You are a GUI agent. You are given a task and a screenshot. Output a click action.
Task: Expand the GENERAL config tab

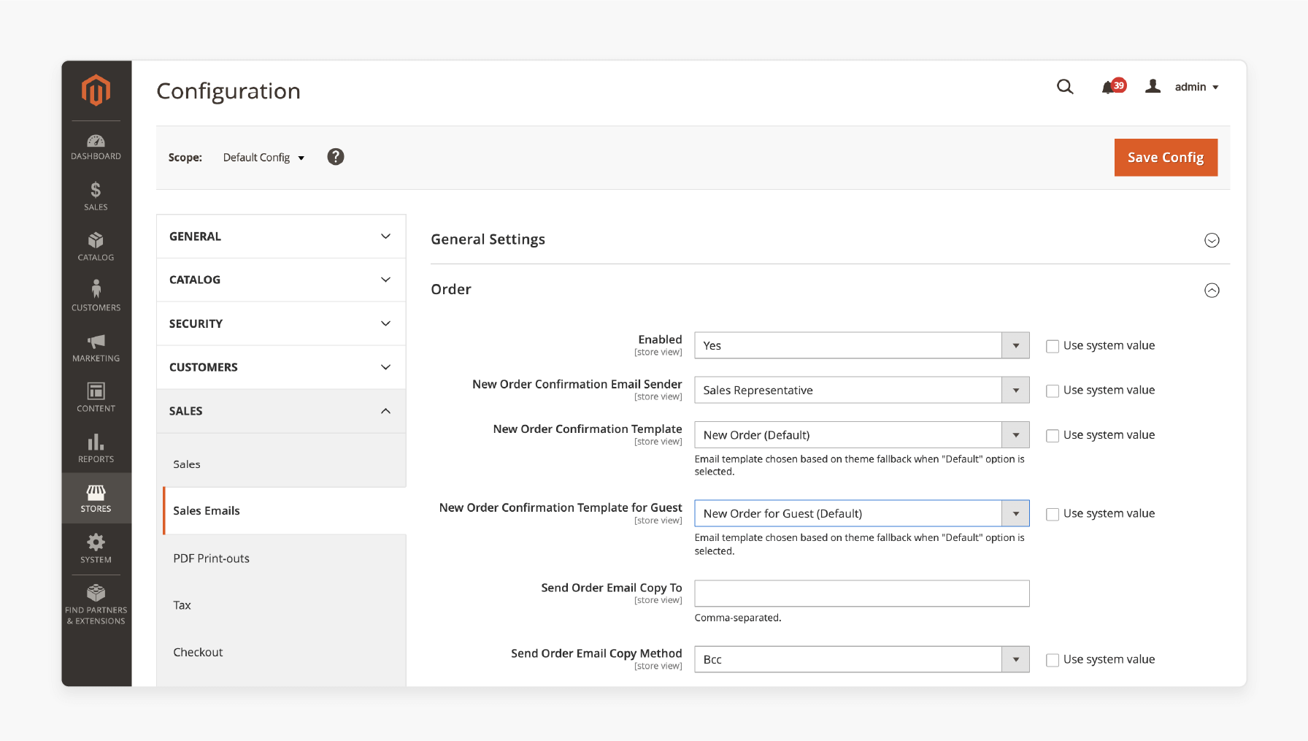click(281, 237)
